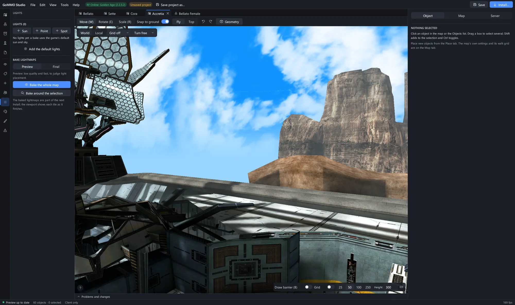The image size is (515, 305).
Task: Open the character sidebar panel icon
Action: tap(5, 24)
